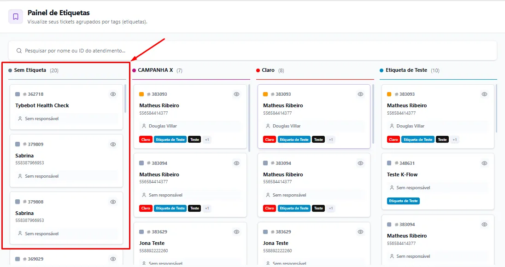Viewport: 505px width, 267px height.
Task: Click red color dot beside Claro header
Action: (x=258, y=70)
